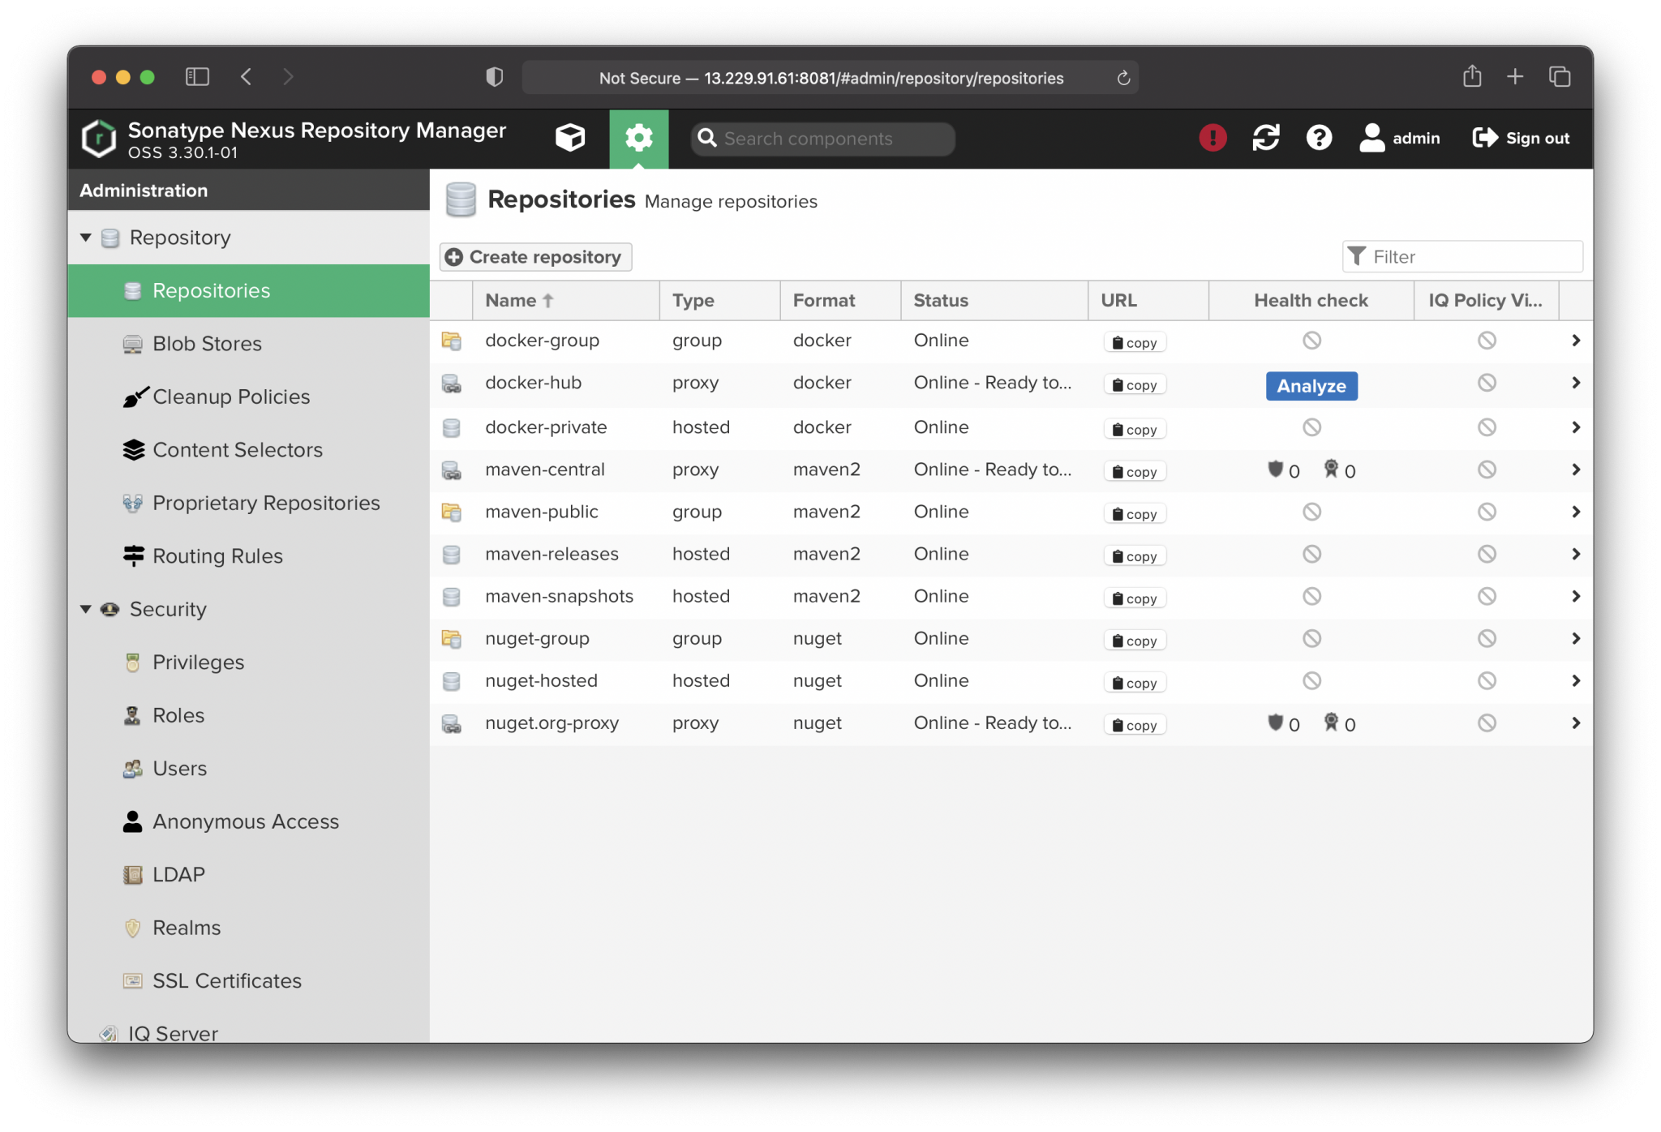The image size is (1661, 1132).
Task: Open Anonymous Access settings
Action: (246, 821)
